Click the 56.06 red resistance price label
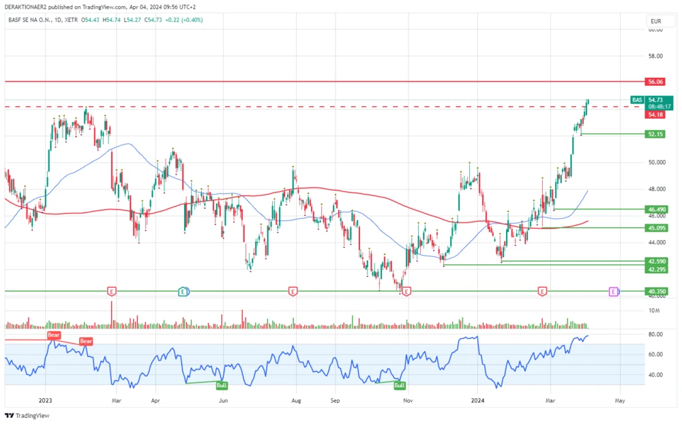This screenshot has width=682, height=424. pyautogui.click(x=654, y=81)
